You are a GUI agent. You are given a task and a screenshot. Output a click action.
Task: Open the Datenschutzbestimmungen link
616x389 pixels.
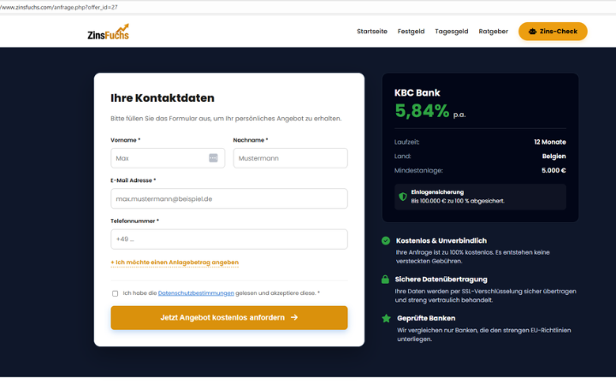click(x=196, y=293)
